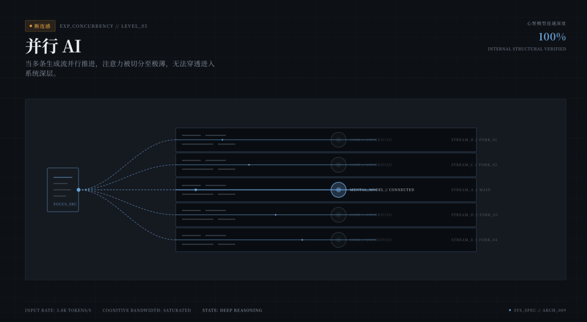The height and width of the screenshot is (322, 587).
Task: Click the progress dot on STREAM_C line
Action: tap(249, 165)
